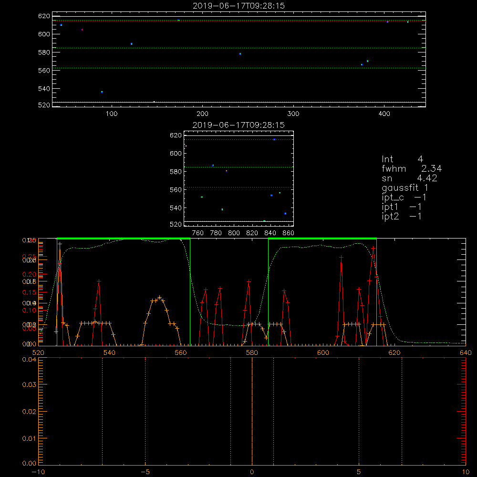The image size is (477, 477).
Task: Click x-axis label 100 on top plot
Action: 112,114
